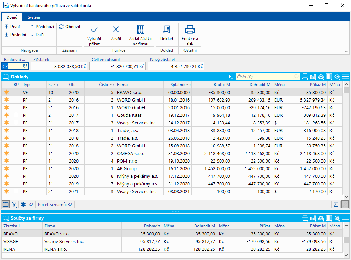Click print icon in Doklady header
This screenshot has width=351, height=260.
[x=305, y=77]
